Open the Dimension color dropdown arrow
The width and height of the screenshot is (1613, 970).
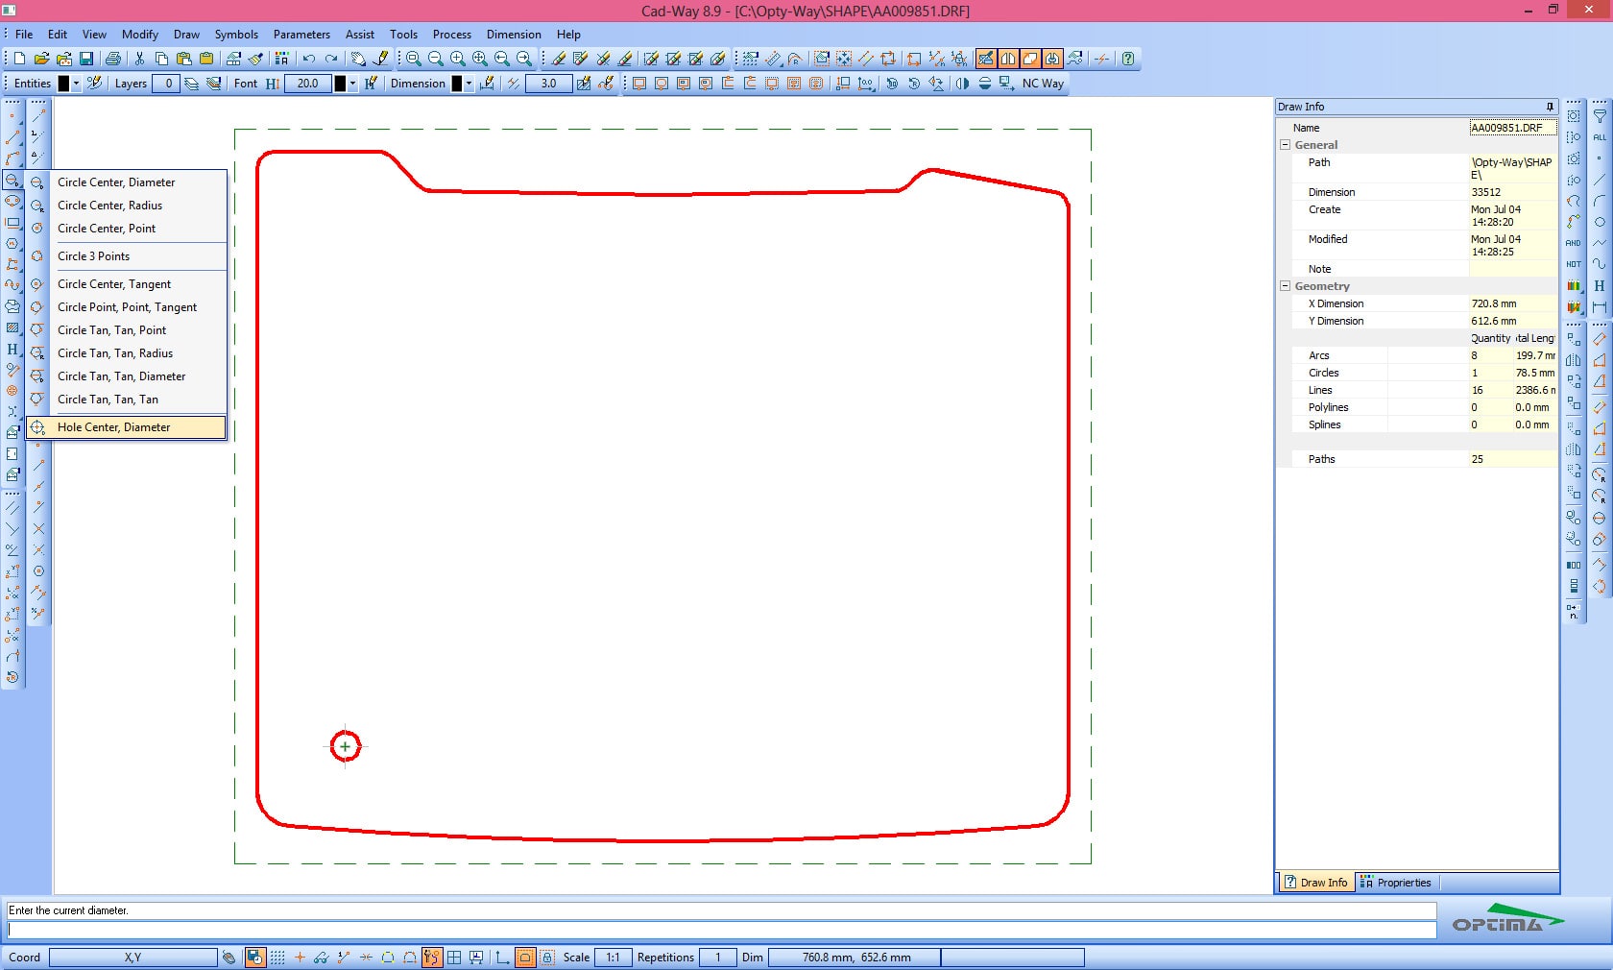469,84
